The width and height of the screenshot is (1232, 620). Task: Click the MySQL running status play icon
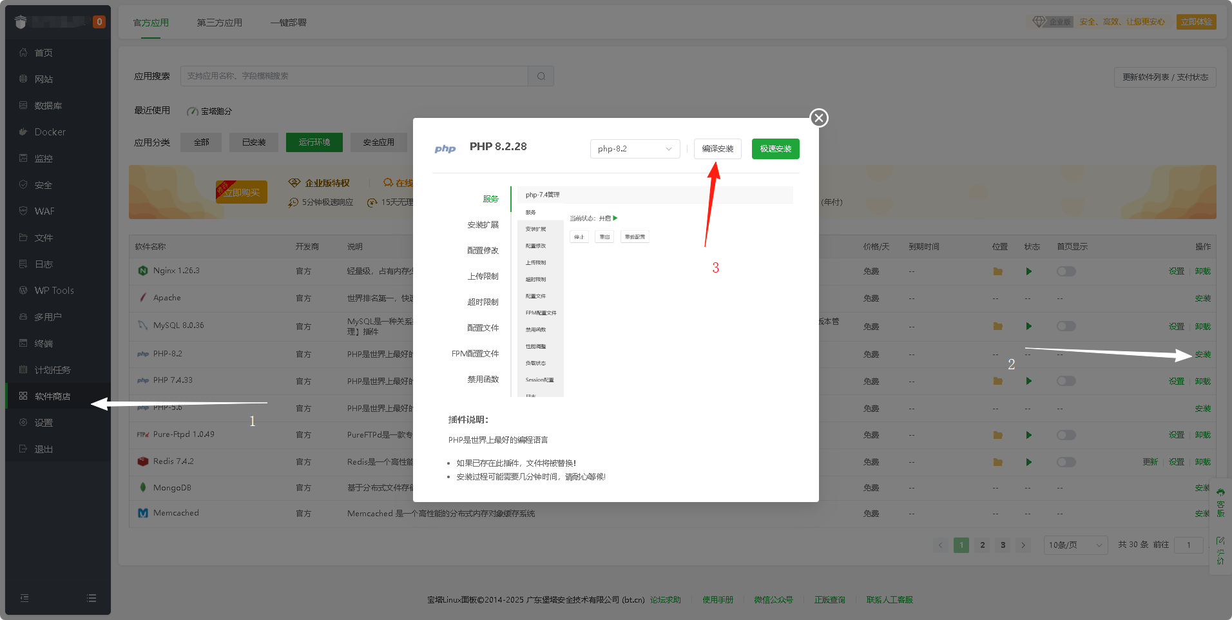pyautogui.click(x=1028, y=326)
